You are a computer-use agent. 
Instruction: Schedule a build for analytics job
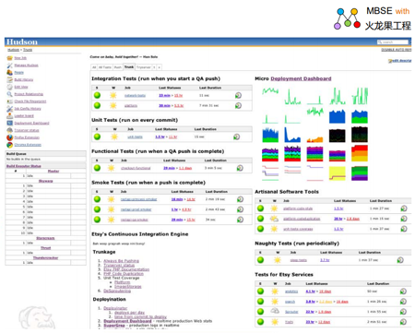pos(403,291)
